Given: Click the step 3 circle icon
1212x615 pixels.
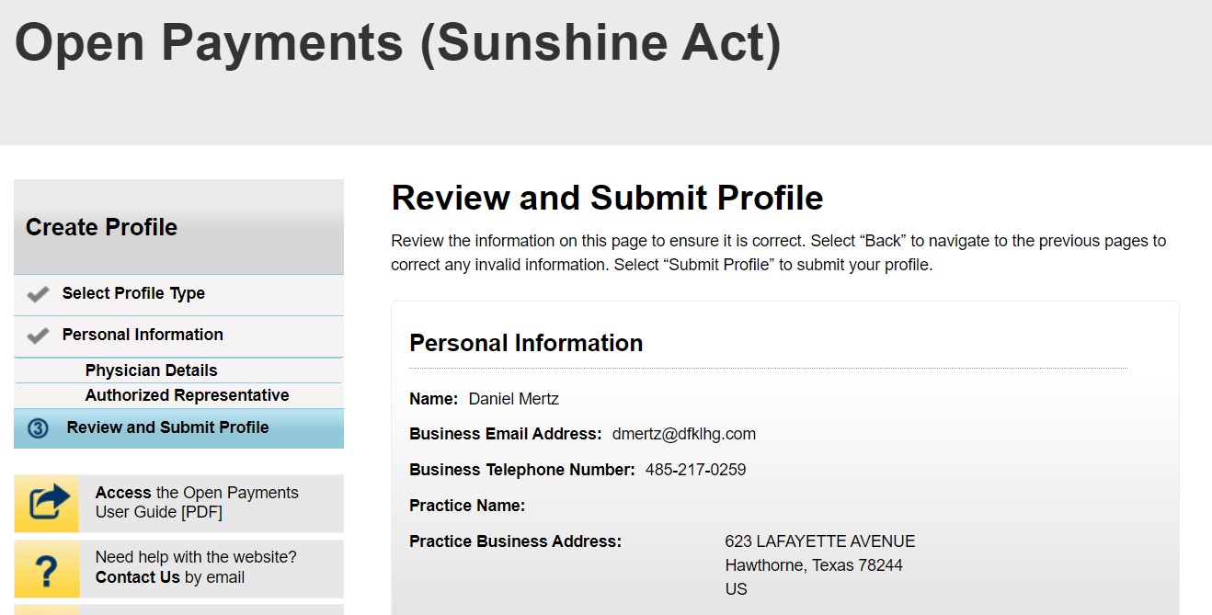Looking at the screenshot, I should click(38, 428).
